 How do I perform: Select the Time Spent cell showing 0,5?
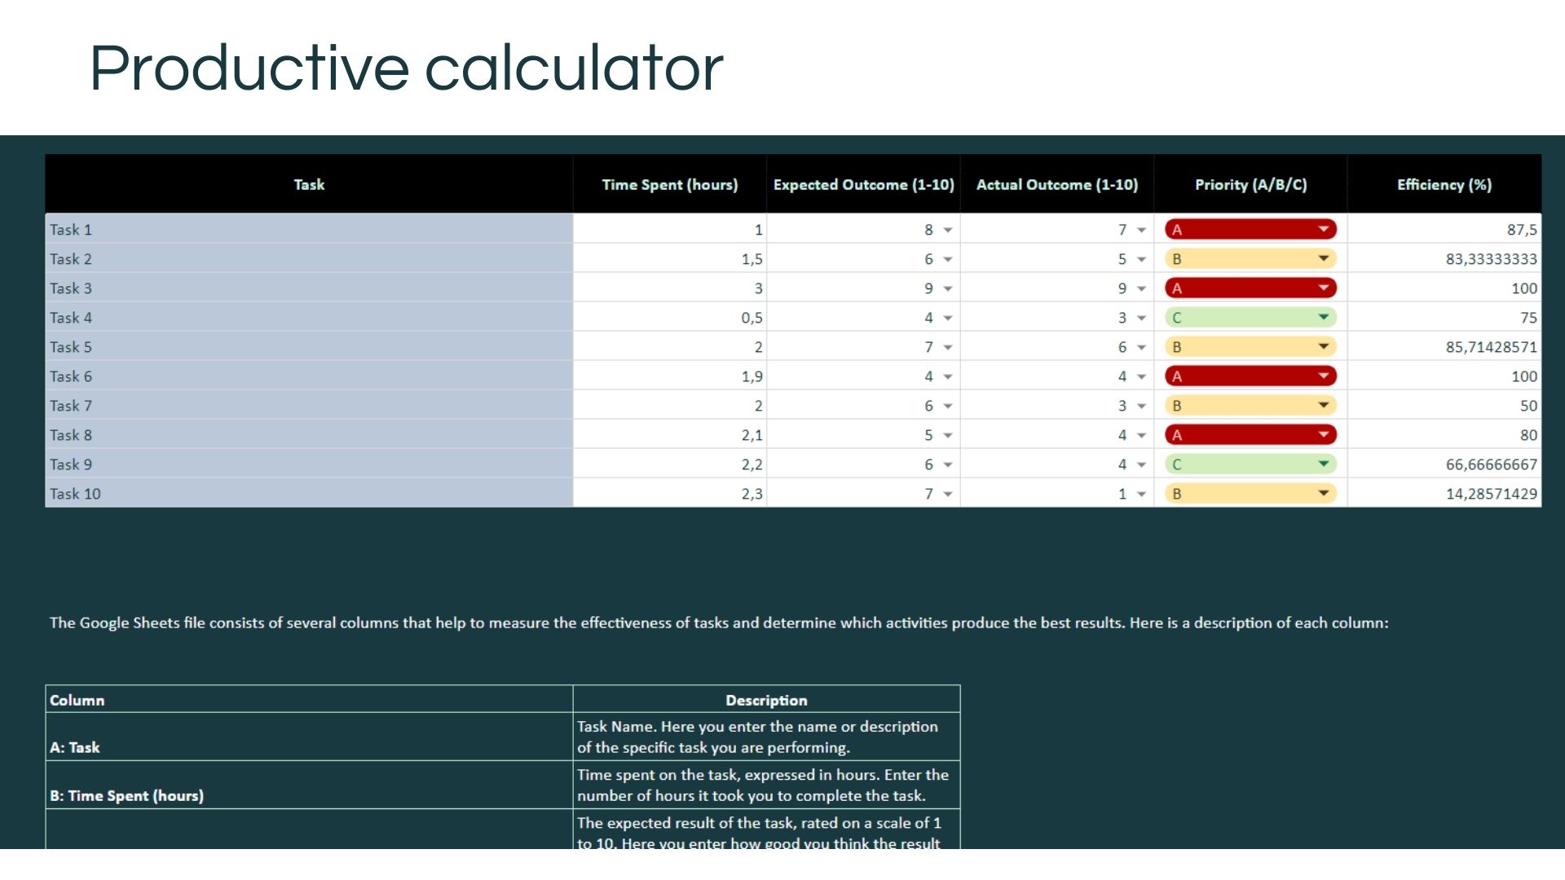tap(669, 318)
